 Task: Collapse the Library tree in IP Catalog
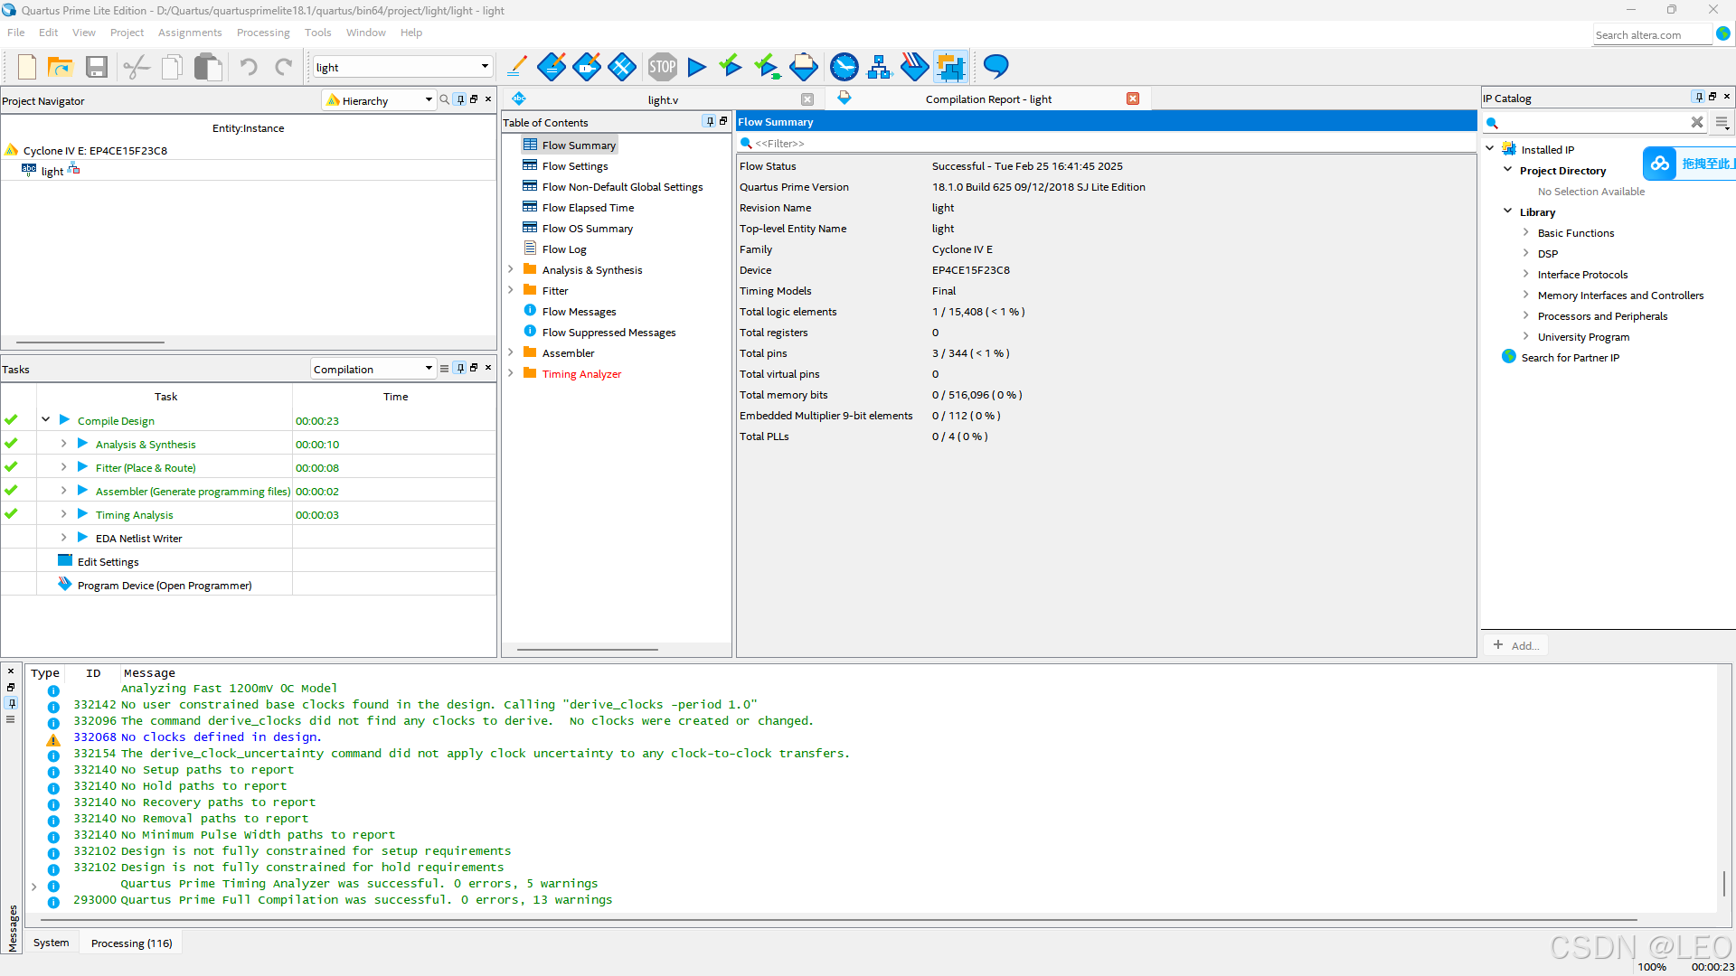point(1507,211)
